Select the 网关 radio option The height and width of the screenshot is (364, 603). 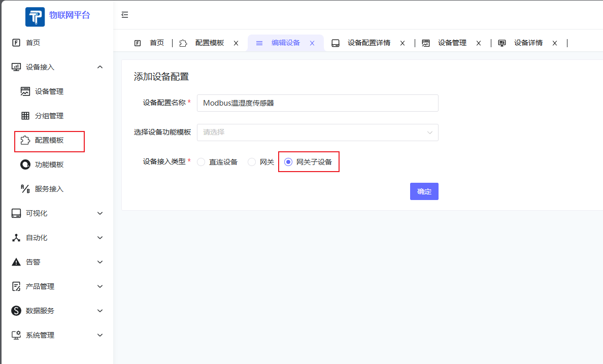(x=252, y=162)
